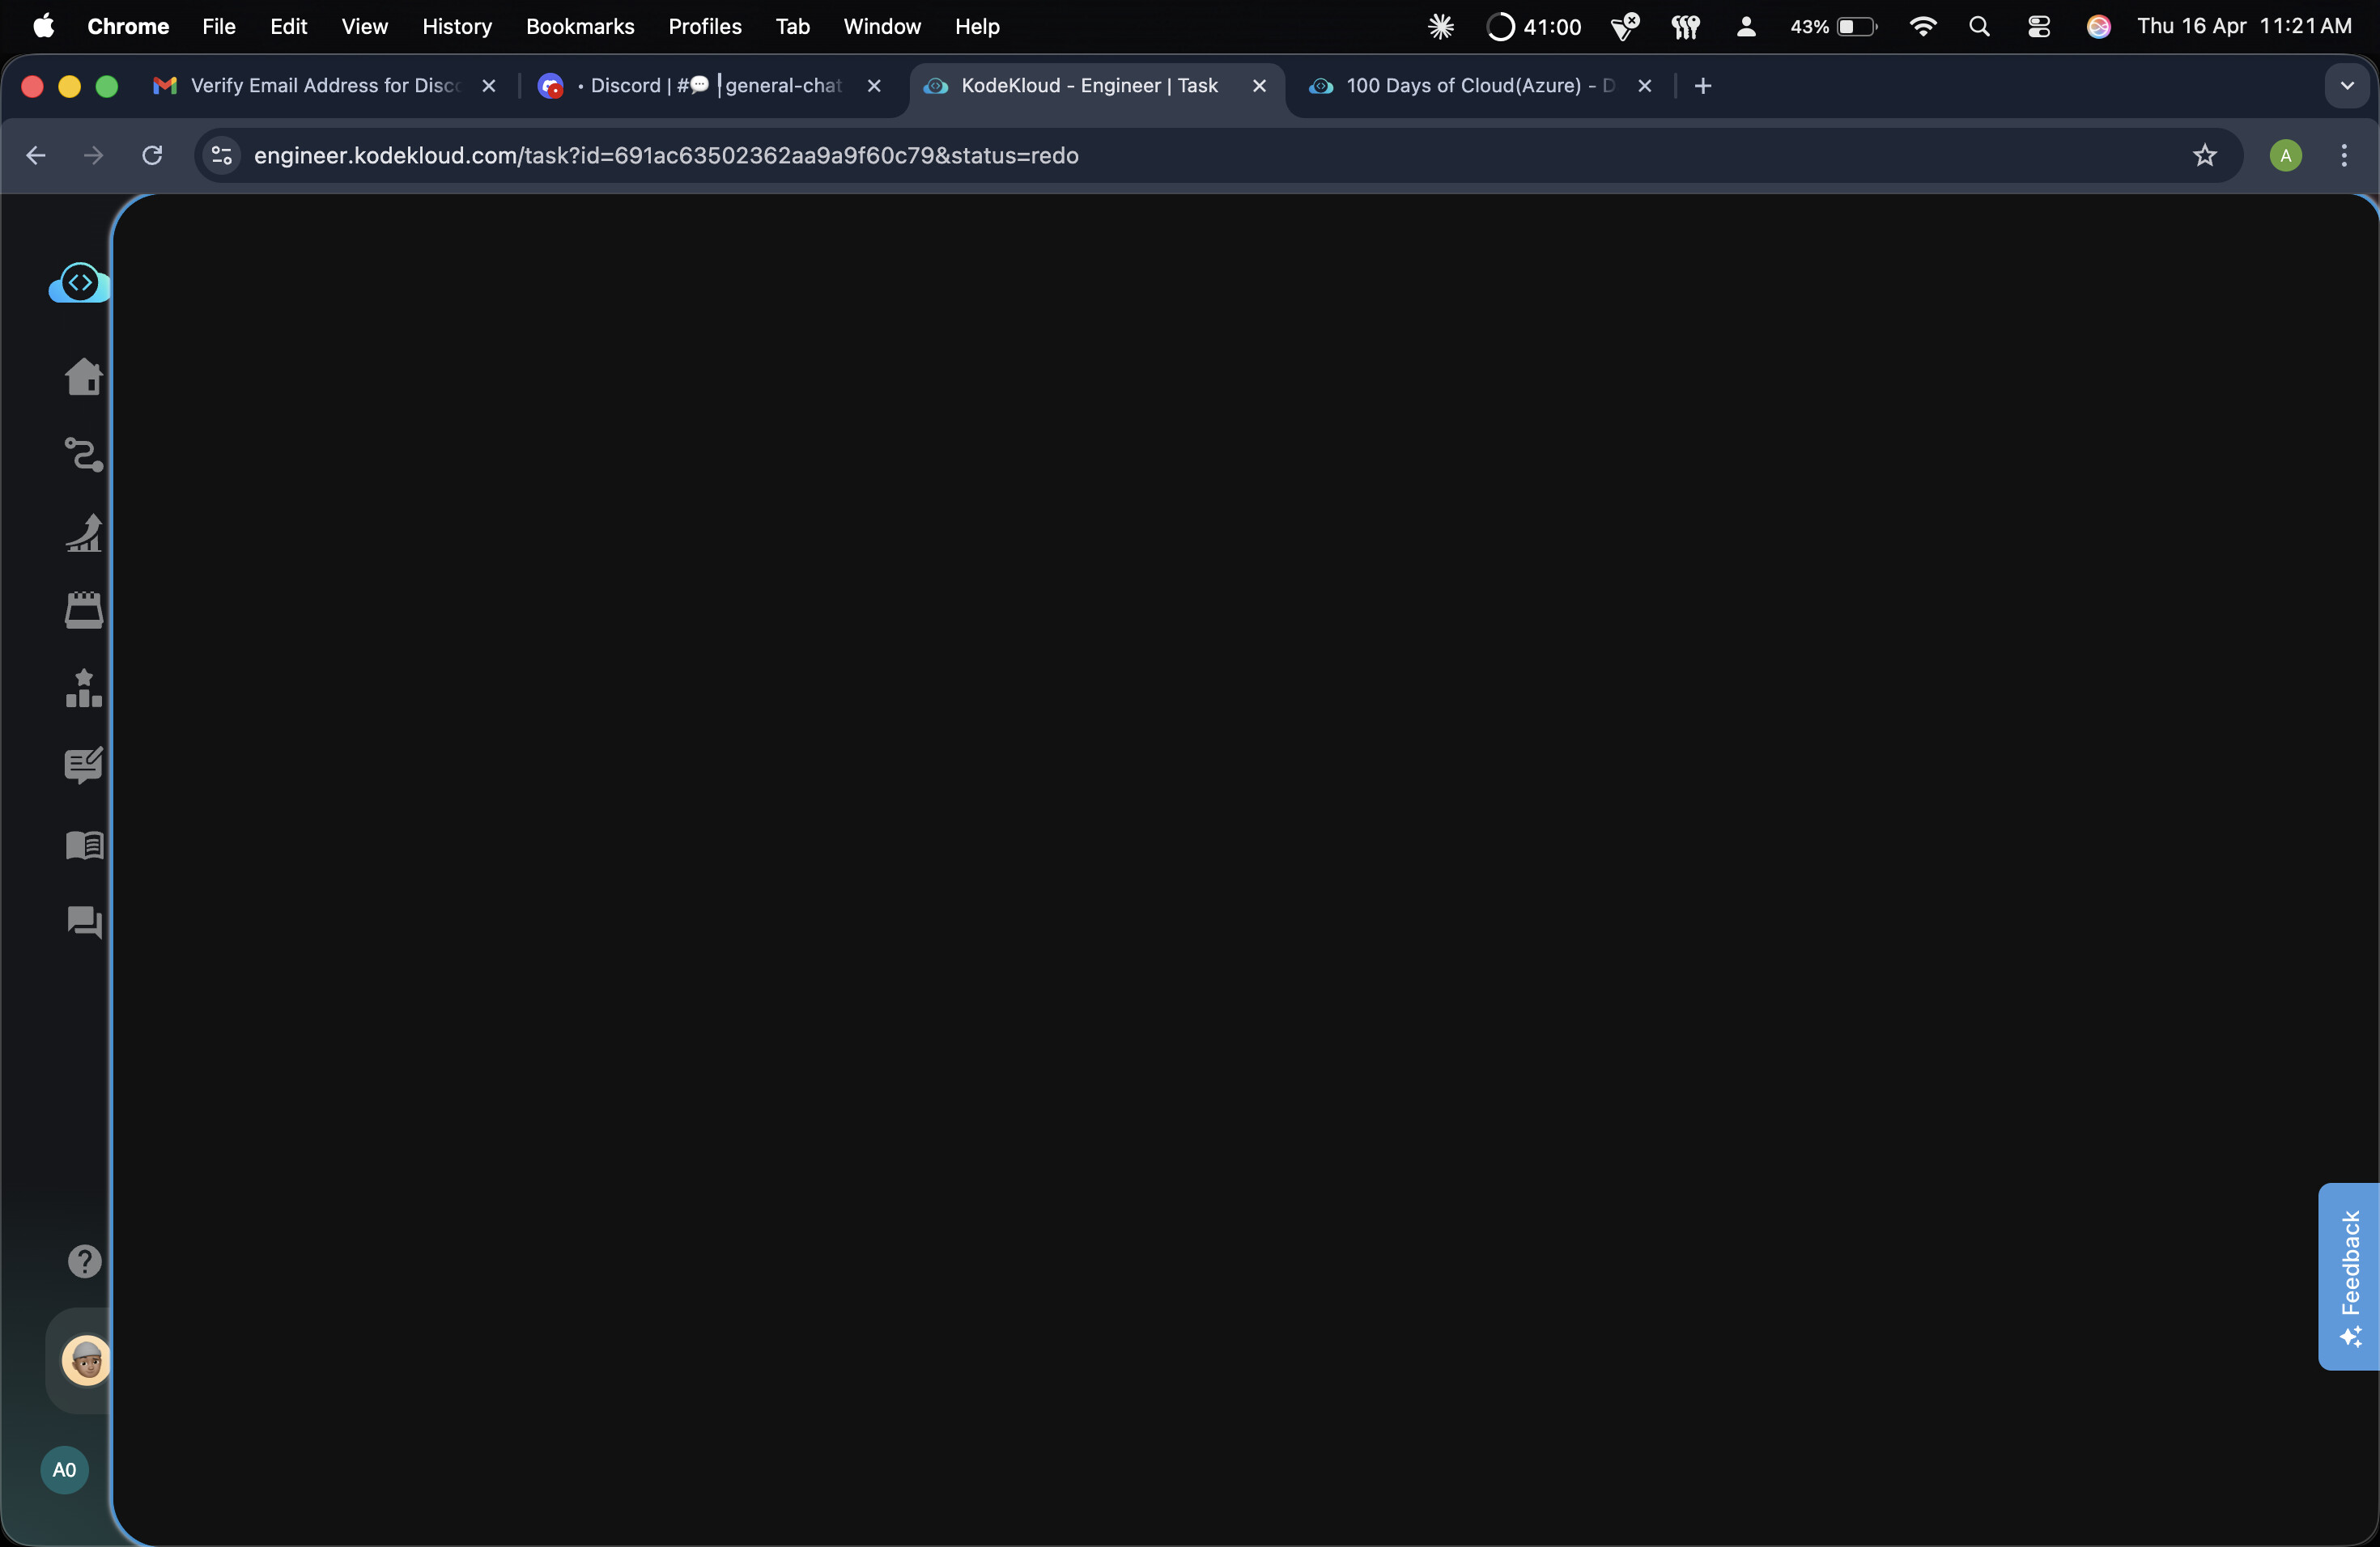Switch to Discord general-chat tab
Image resolution: width=2380 pixels, height=1547 pixels.
point(710,86)
